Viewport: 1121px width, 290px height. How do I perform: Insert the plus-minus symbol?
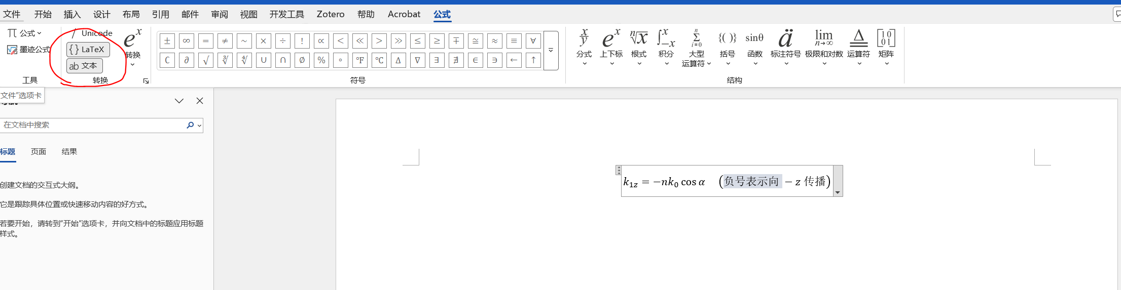[167, 41]
